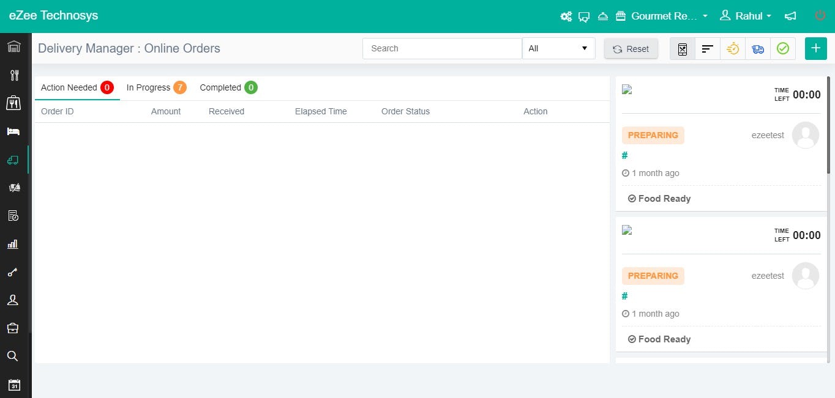The width and height of the screenshot is (835, 398).
Task: Mark the first order as Food Ready
Action: click(659, 198)
